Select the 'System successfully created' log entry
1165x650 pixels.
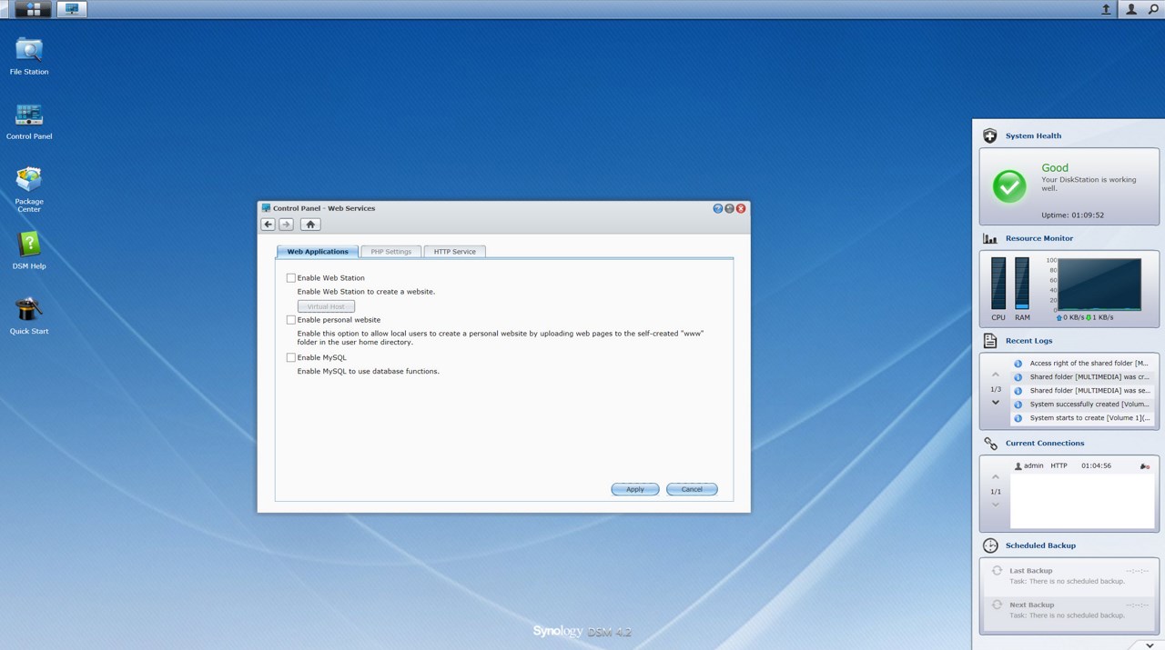click(x=1082, y=405)
